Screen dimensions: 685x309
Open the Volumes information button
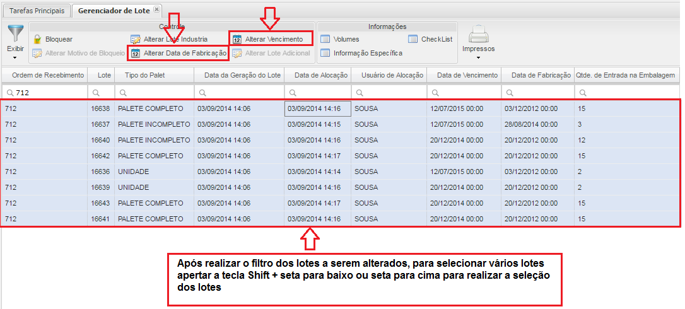[346, 39]
